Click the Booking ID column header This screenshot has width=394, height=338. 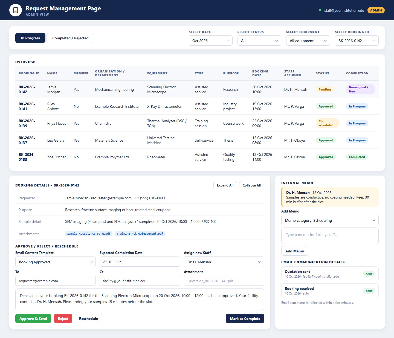click(29, 73)
